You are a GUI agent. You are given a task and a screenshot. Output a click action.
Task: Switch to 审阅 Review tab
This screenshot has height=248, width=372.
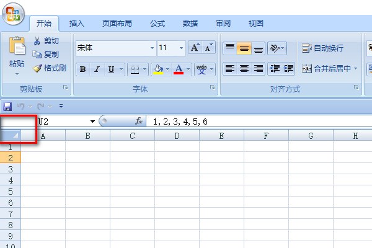(223, 24)
